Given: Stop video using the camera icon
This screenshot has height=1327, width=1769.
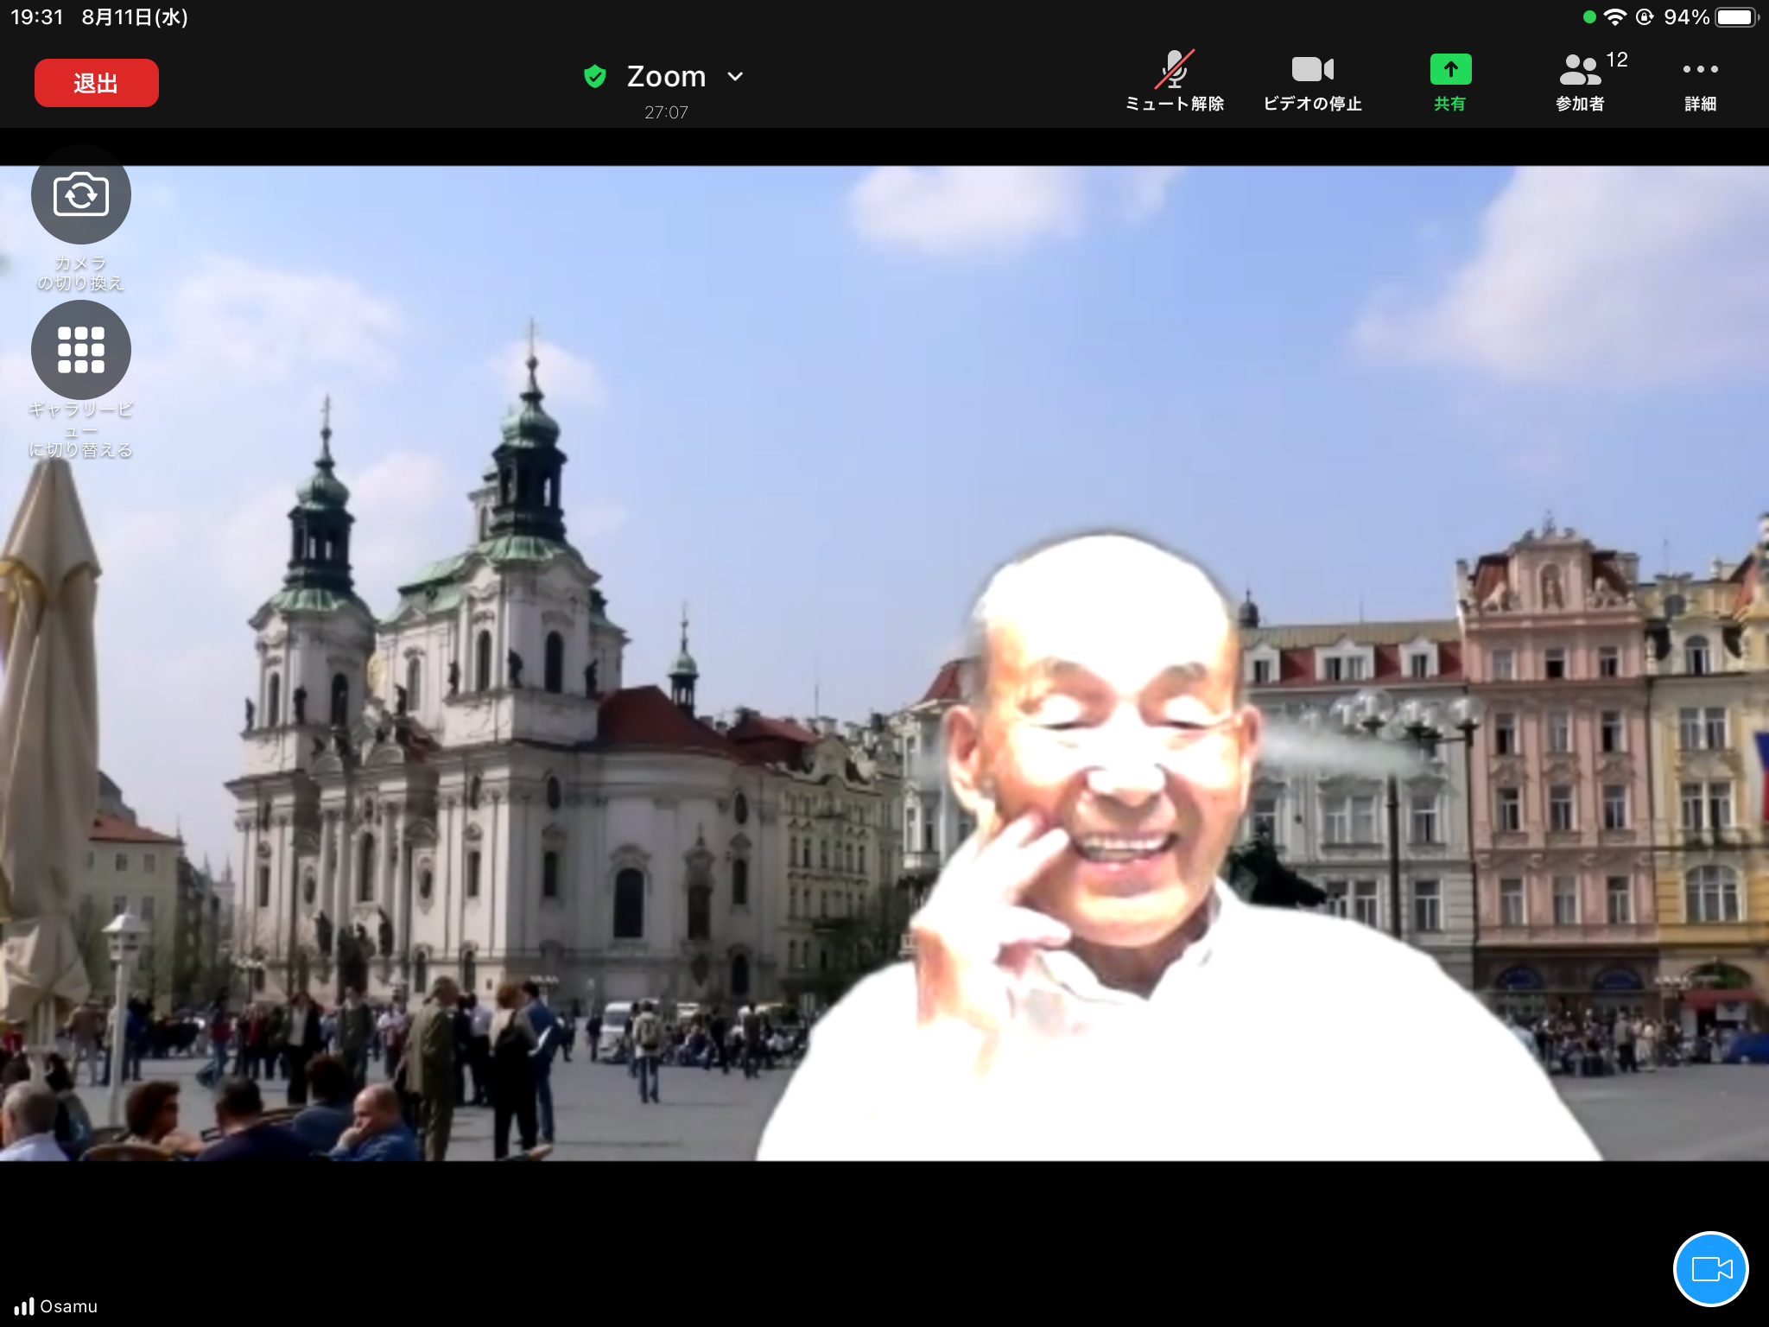Looking at the screenshot, I should coord(1312,69).
